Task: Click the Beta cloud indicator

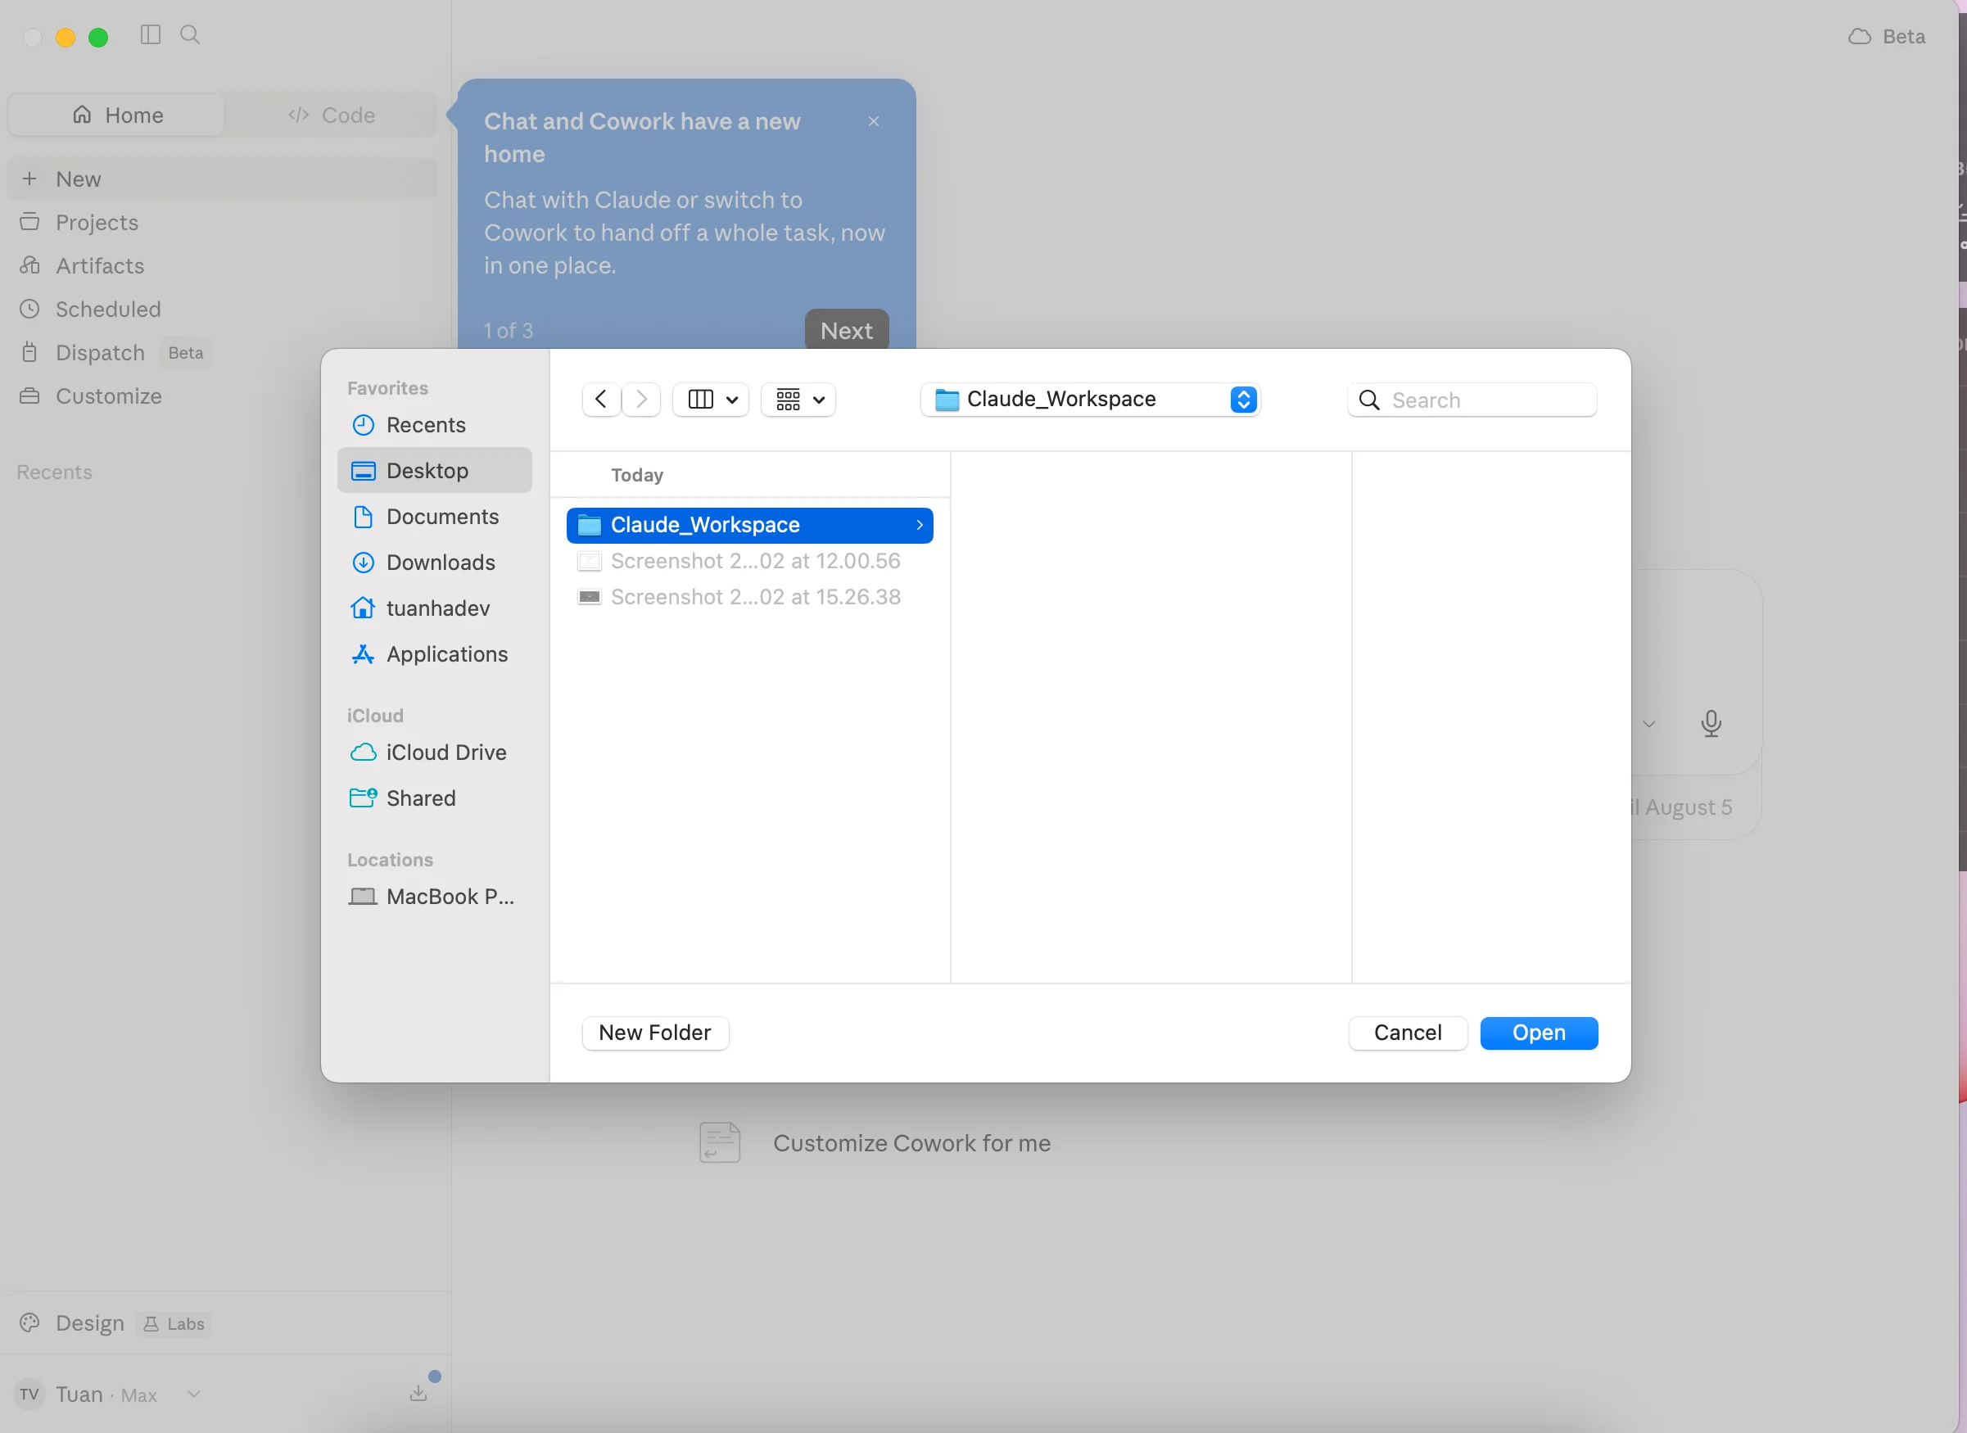Action: pyautogui.click(x=1887, y=36)
